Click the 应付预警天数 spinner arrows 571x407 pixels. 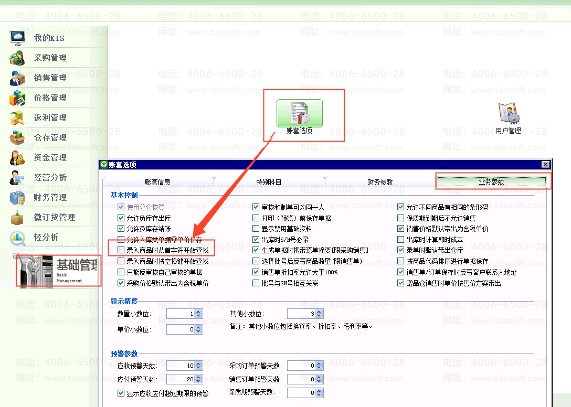pyautogui.click(x=198, y=379)
